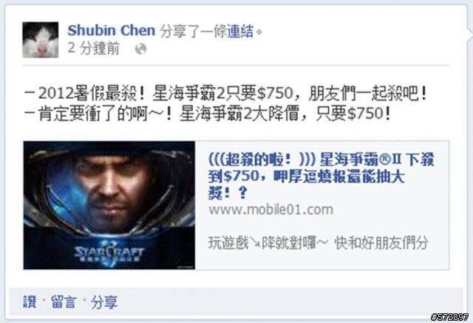Visit the Shubin Chen profile name link
The image size is (473, 323).
click(x=112, y=30)
